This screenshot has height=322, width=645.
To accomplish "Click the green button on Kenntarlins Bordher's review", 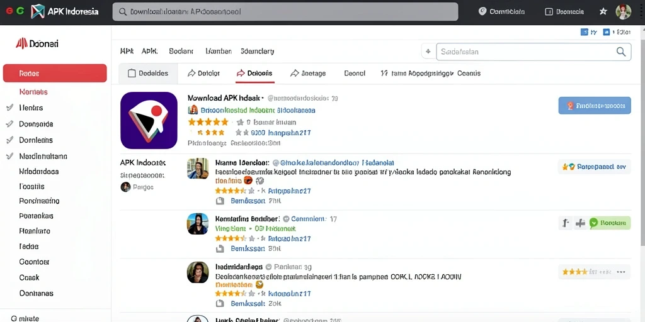I will [610, 223].
